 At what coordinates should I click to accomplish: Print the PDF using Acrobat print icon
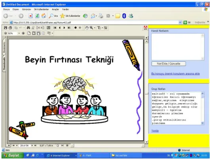coord(10,28)
